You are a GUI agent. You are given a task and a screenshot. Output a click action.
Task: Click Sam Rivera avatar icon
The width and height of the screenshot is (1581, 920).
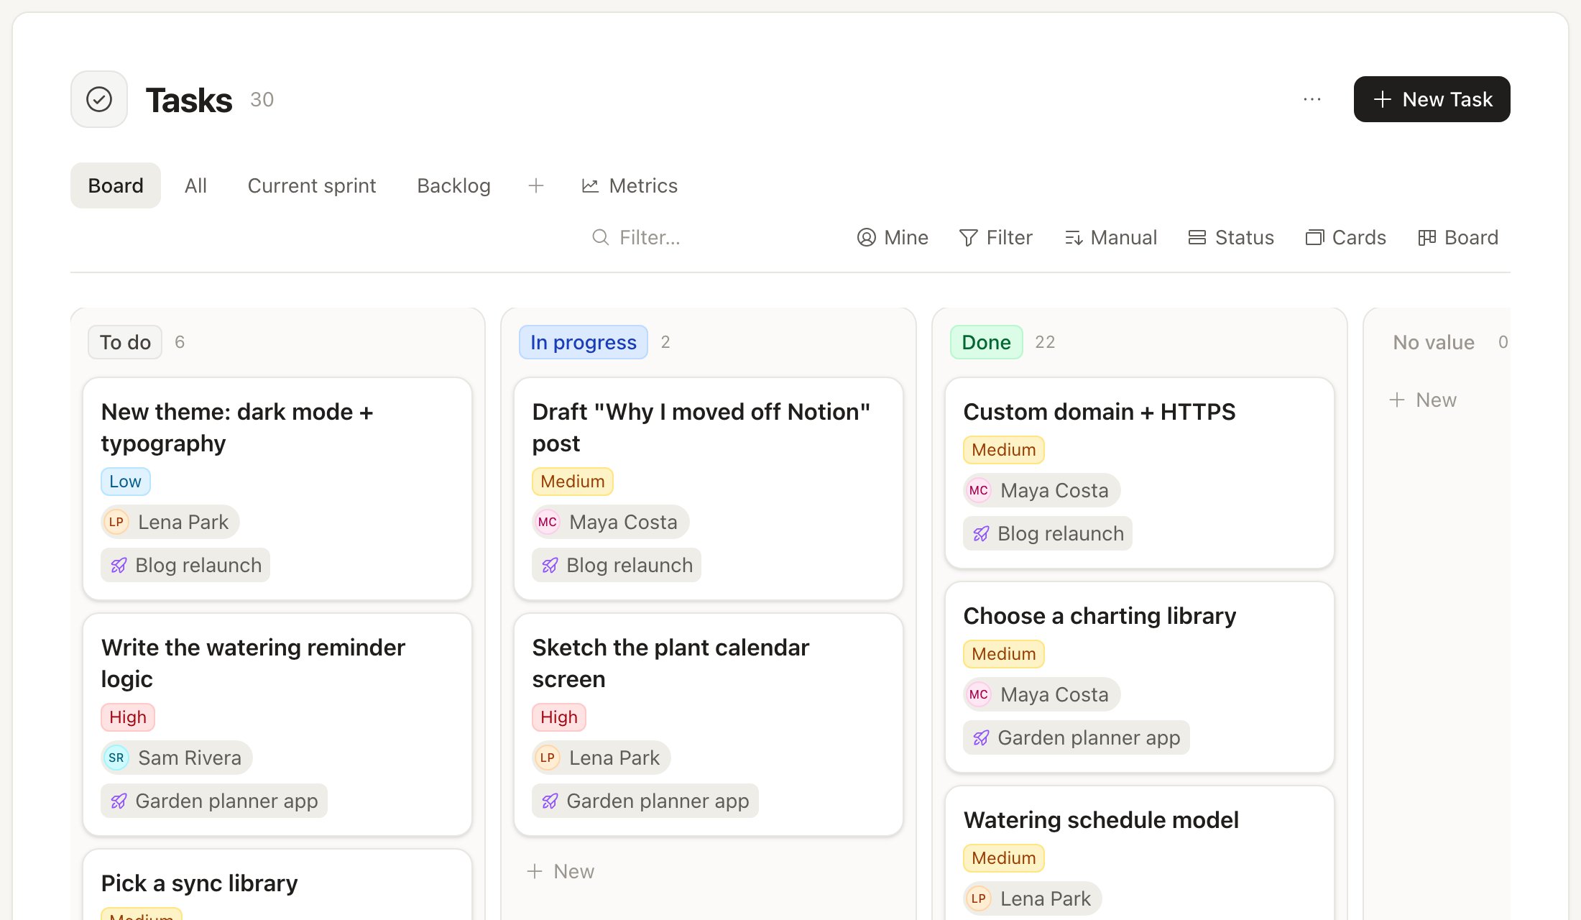click(x=116, y=758)
